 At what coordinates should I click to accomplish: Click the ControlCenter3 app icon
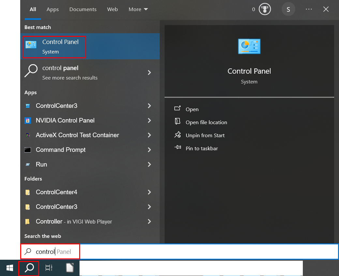pyautogui.click(x=28, y=106)
